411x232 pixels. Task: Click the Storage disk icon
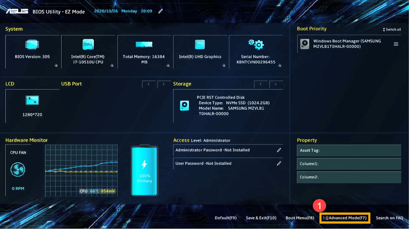185,106
